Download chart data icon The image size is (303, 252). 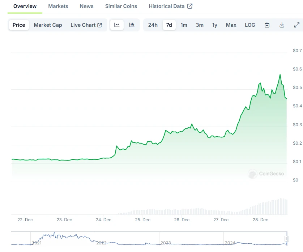point(282,25)
